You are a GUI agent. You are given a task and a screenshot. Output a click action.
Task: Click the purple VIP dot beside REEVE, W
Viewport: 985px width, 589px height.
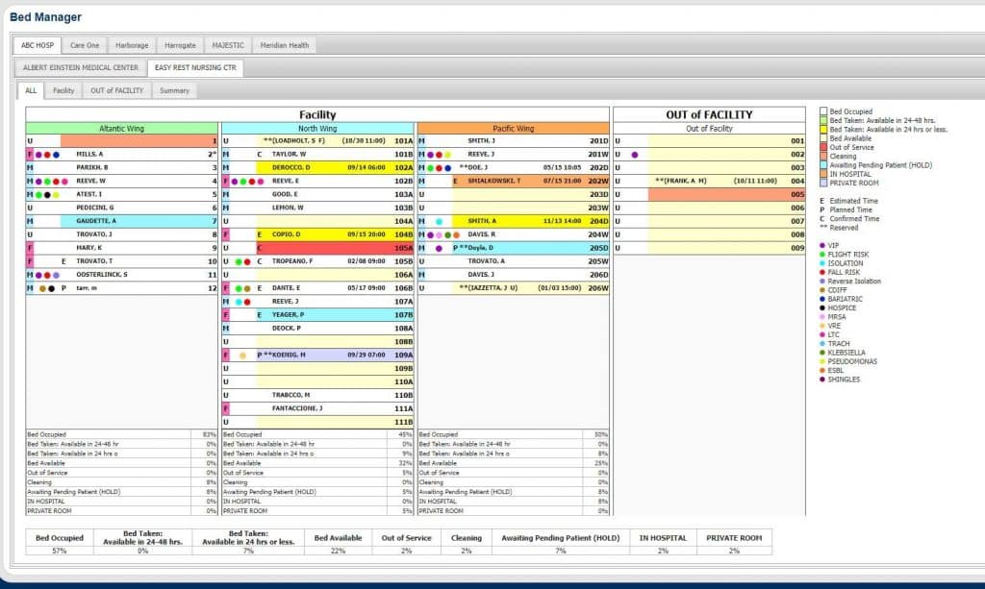39,181
